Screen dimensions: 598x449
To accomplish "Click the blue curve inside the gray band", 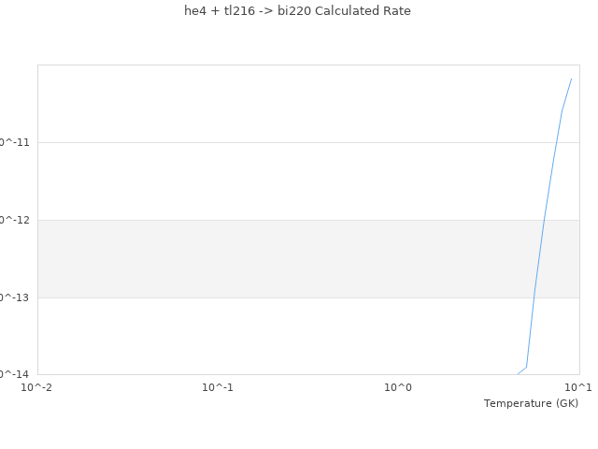I will (538, 259).
